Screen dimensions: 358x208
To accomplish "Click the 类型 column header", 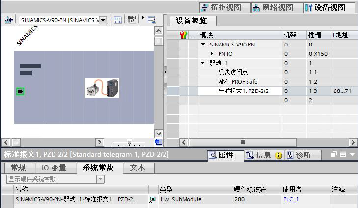I will pos(195,189).
